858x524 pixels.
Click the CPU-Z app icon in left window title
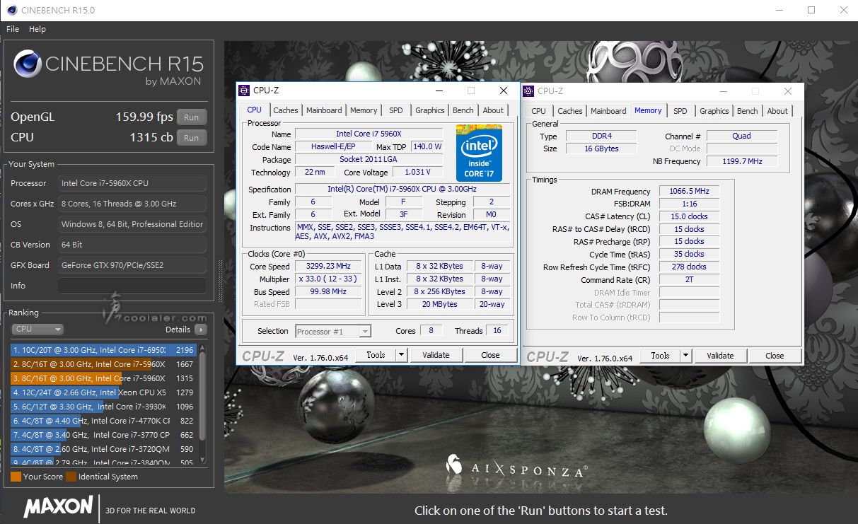tap(244, 91)
